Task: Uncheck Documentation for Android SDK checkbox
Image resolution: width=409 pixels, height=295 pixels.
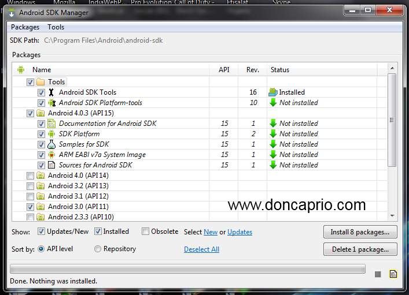Action: (x=41, y=124)
